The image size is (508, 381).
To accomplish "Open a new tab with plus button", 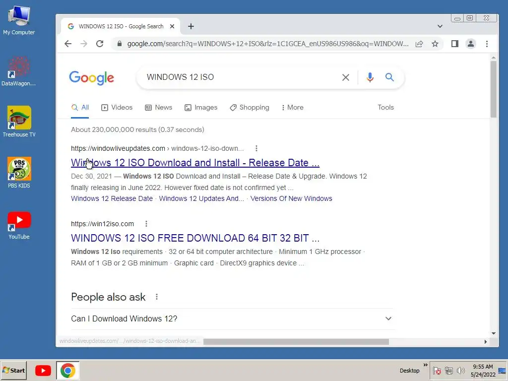I will click(191, 26).
